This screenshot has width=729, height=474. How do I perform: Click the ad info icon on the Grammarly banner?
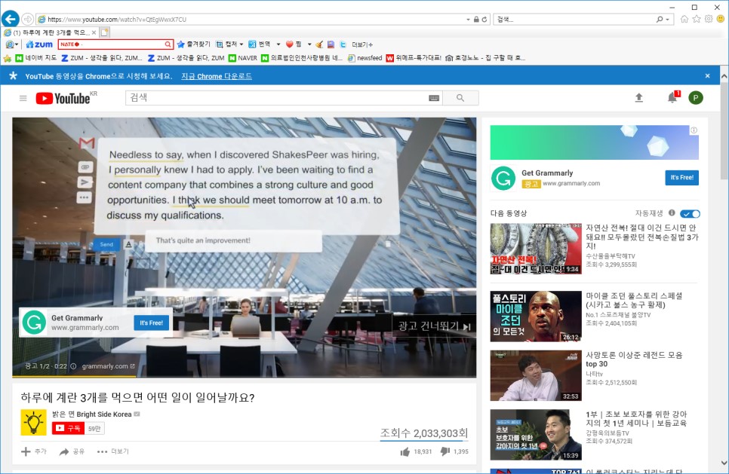(x=694, y=130)
